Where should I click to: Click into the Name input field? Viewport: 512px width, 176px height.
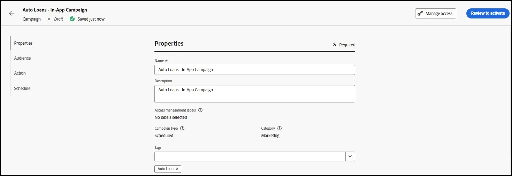[x=255, y=70]
